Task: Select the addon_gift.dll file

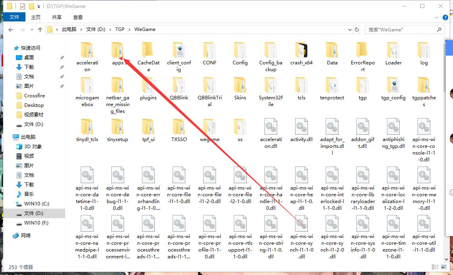Action: pos(363,134)
